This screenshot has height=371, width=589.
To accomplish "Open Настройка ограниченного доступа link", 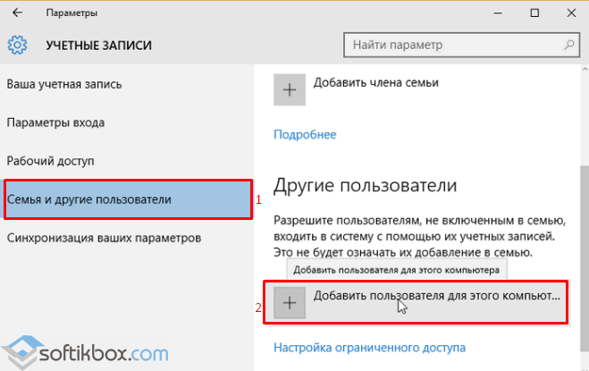I will coord(369,347).
